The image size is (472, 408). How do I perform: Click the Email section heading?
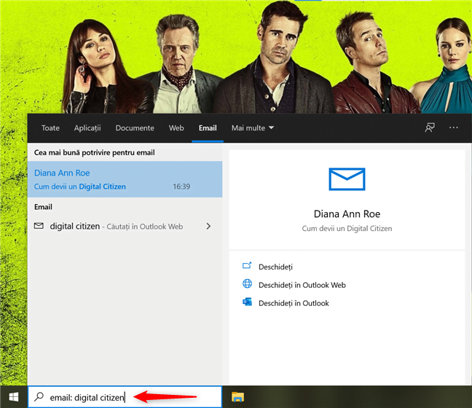click(43, 207)
